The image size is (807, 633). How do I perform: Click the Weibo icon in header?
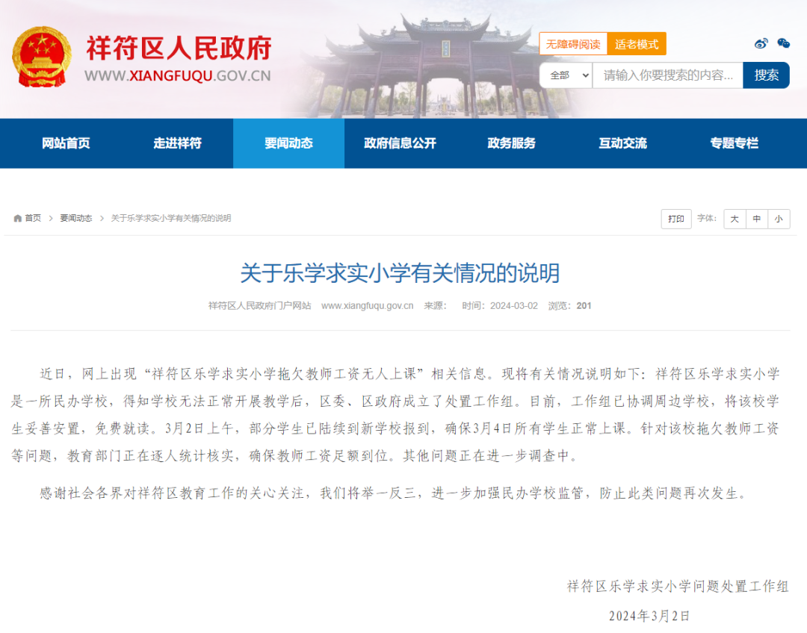point(761,43)
